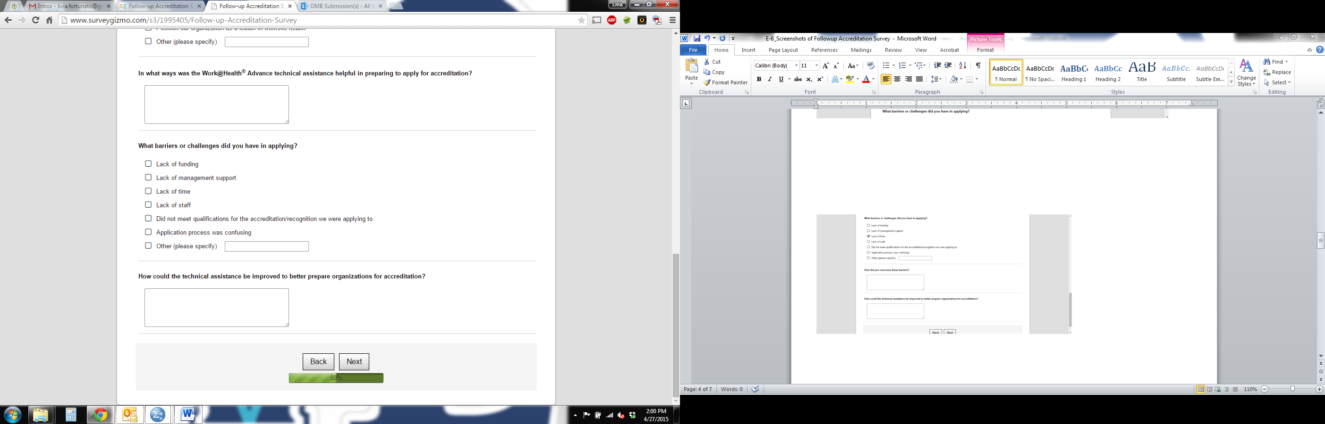The height and width of the screenshot is (424, 1325).
Task: Click the red Font Color A button
Action: click(x=866, y=79)
